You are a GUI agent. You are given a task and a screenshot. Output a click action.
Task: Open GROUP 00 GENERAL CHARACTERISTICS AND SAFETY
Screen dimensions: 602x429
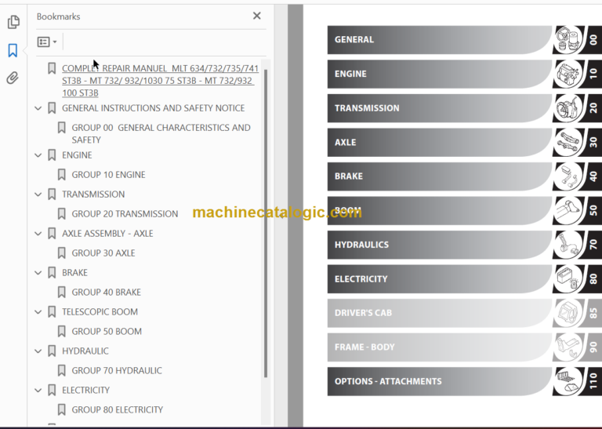coord(161,133)
